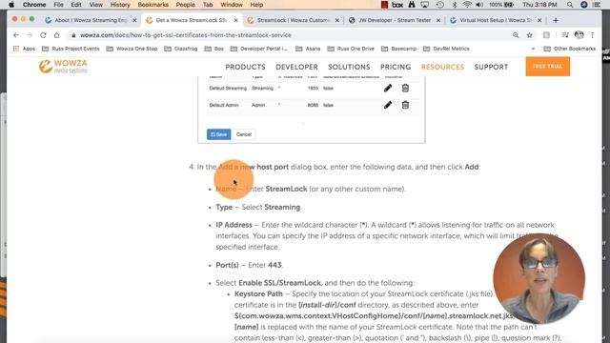The height and width of the screenshot is (343, 610).
Task: Open the Bookmarks menu
Action: tap(152, 5)
